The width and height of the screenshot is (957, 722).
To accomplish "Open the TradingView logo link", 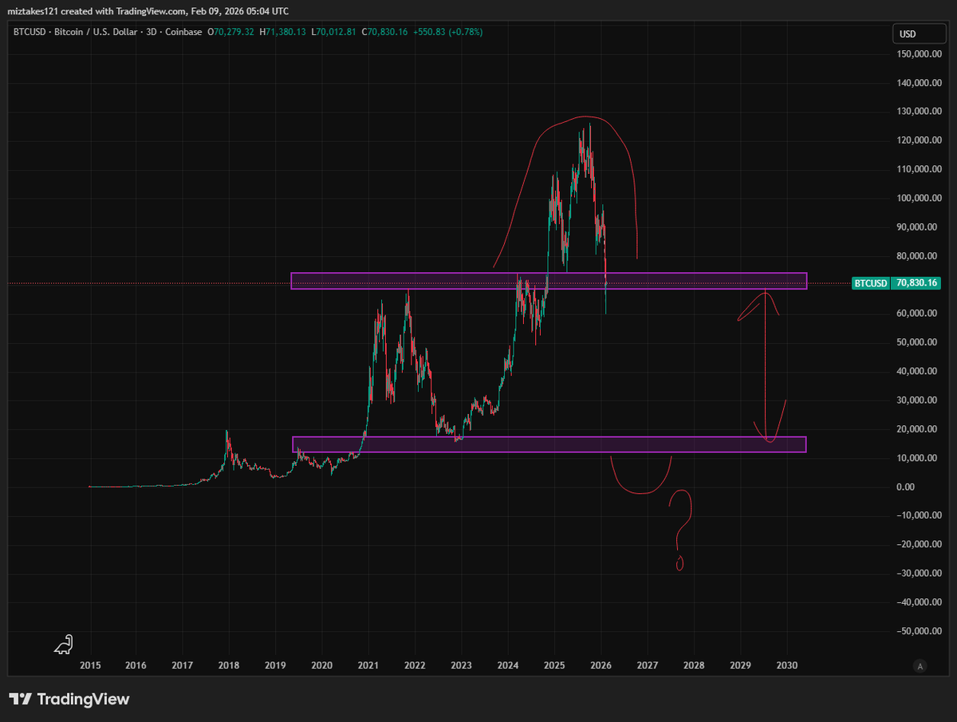I will 69,700.
